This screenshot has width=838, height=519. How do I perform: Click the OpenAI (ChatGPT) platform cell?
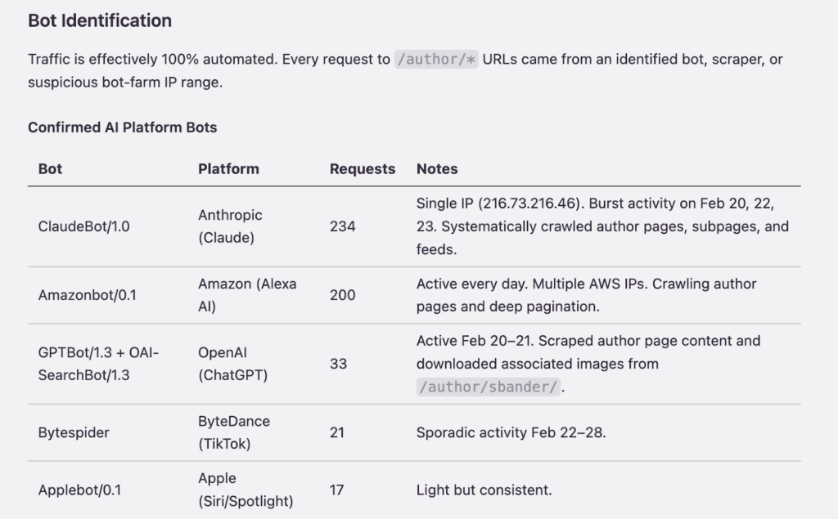coord(232,364)
